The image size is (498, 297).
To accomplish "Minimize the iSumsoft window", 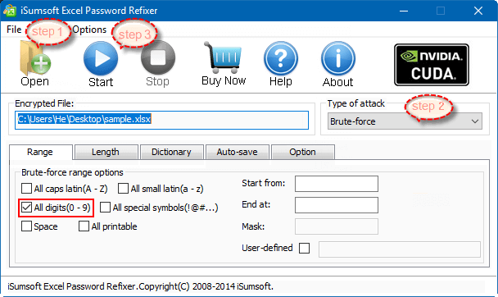I will pyautogui.click(x=404, y=11).
